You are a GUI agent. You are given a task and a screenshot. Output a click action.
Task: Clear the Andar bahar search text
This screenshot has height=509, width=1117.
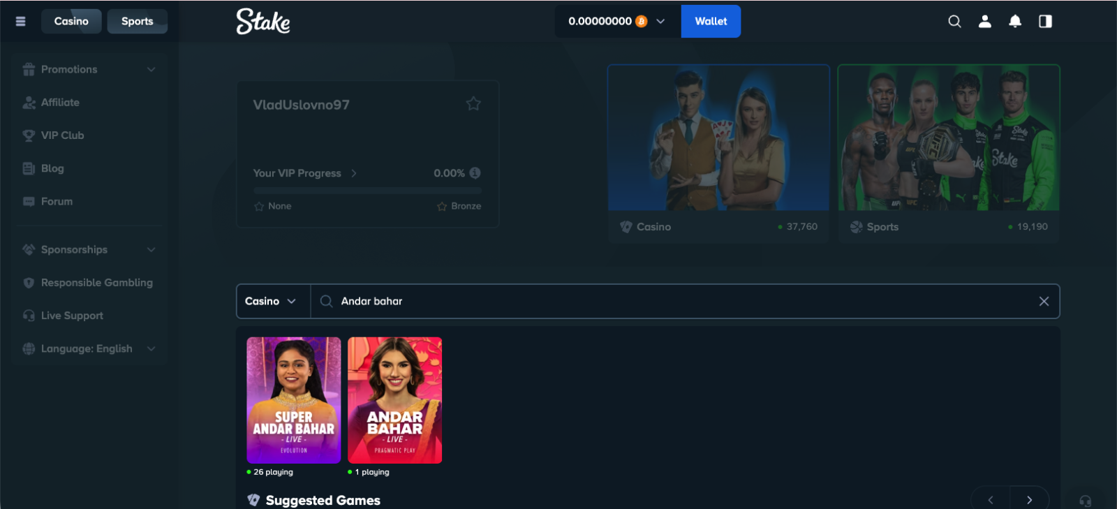point(1044,302)
